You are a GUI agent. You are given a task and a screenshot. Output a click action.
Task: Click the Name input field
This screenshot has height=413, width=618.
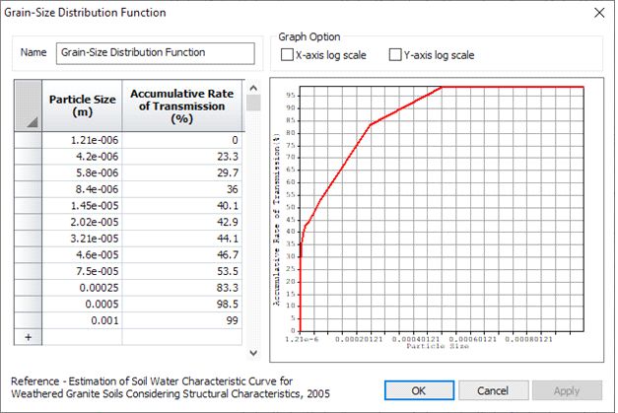point(140,52)
